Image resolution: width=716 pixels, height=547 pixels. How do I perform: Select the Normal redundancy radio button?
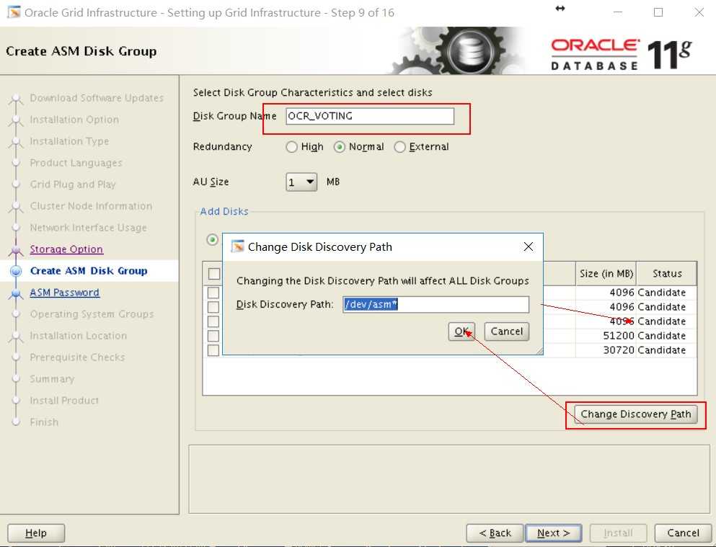point(340,147)
